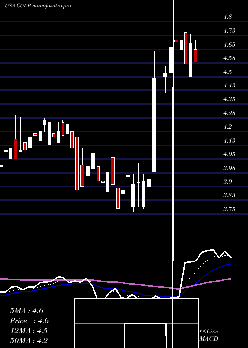Click the 4.43 price axis label
Viewport: 248px width, 348px height.
point(229,86)
